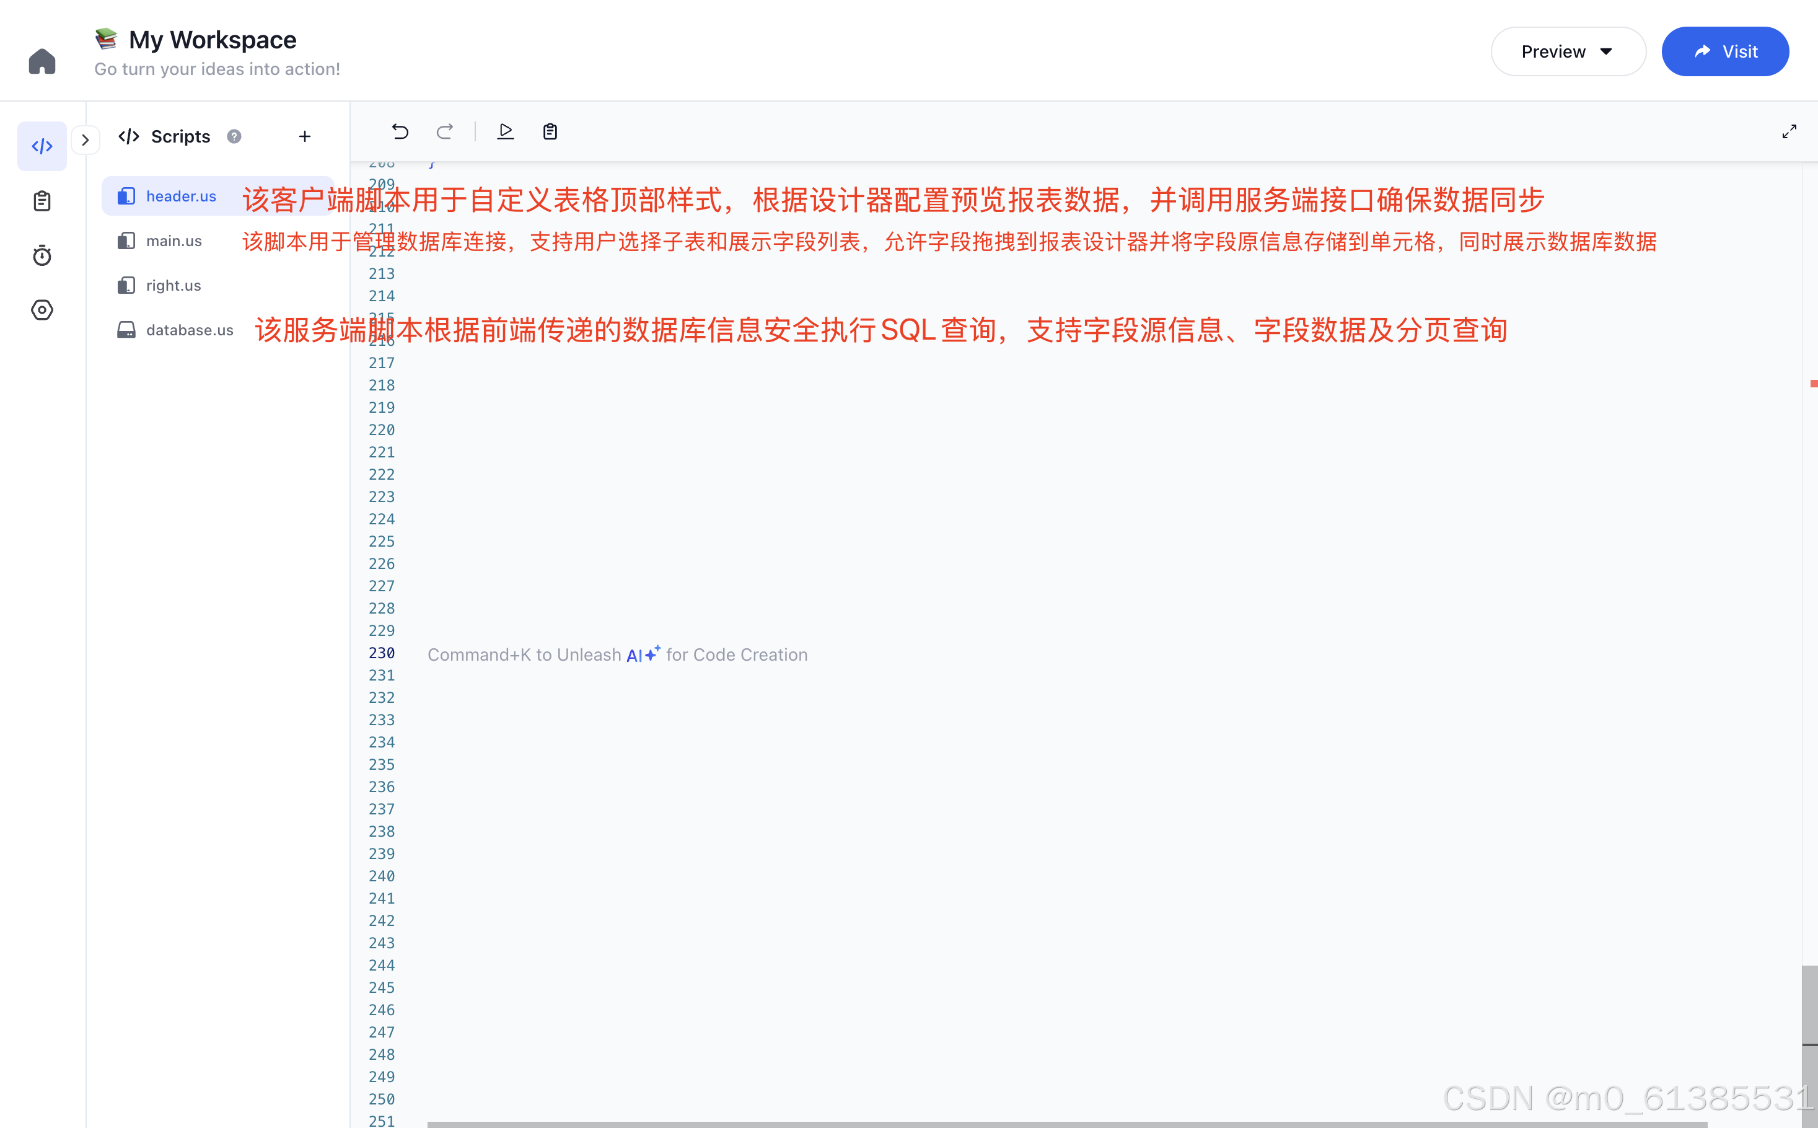Open the Preview dropdown
1818x1128 pixels.
pos(1568,51)
